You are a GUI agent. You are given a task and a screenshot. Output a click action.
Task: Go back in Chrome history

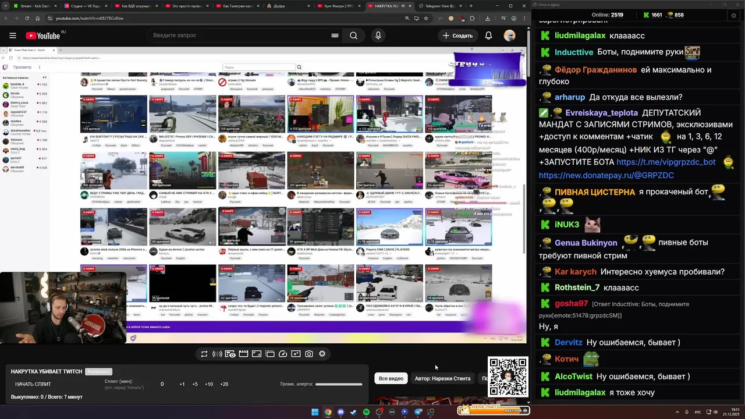(7, 18)
